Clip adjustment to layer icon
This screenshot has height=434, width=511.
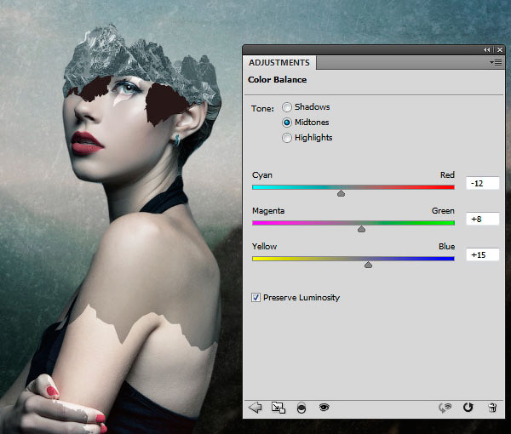point(301,408)
